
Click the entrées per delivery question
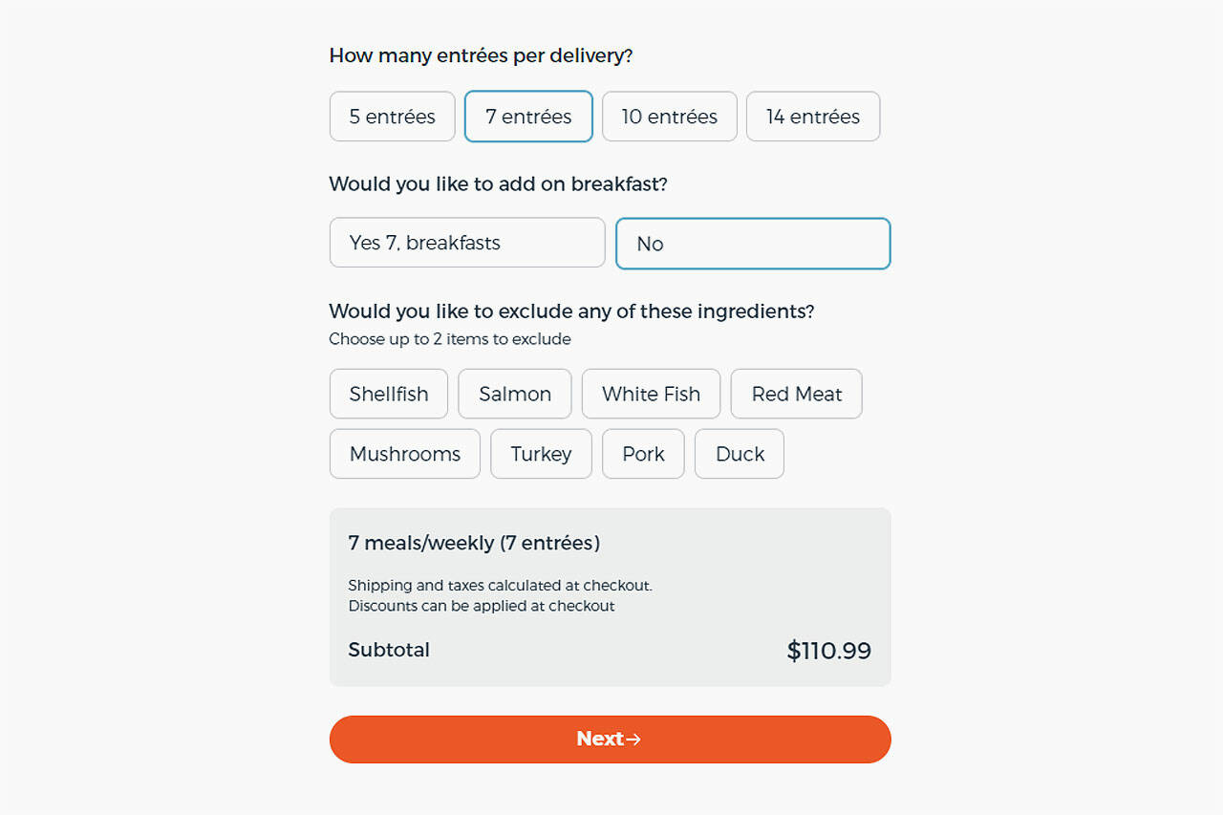point(481,55)
